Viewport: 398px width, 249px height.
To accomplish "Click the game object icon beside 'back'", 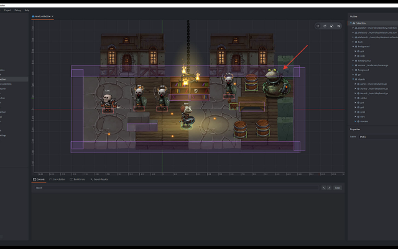I will pyautogui.click(x=356, y=42).
